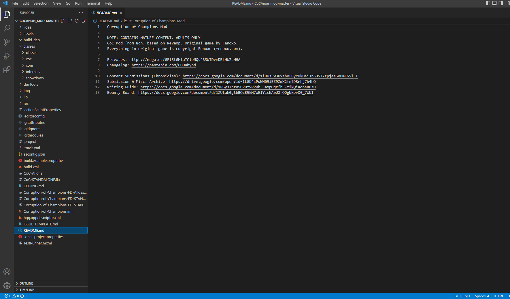Open the Source Control view
Image resolution: width=510 pixels, height=299 pixels.
pos(7,42)
